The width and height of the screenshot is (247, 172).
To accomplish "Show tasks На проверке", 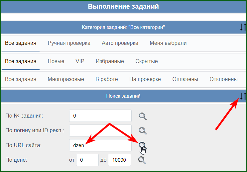I will 145,79.
